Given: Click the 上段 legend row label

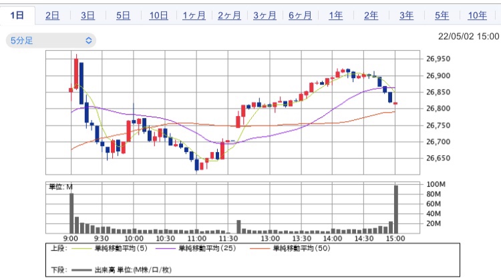Looking at the screenshot, I should click(x=59, y=249).
